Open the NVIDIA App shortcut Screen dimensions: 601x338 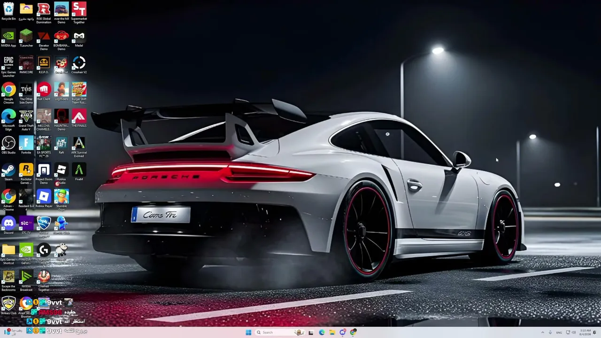tap(8, 38)
